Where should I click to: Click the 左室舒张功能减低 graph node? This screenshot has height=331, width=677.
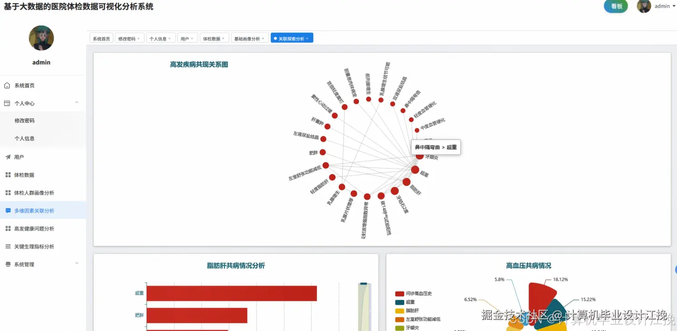pos(326,165)
